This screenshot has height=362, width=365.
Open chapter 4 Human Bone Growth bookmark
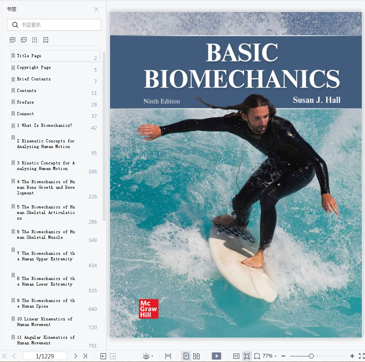click(x=55, y=188)
